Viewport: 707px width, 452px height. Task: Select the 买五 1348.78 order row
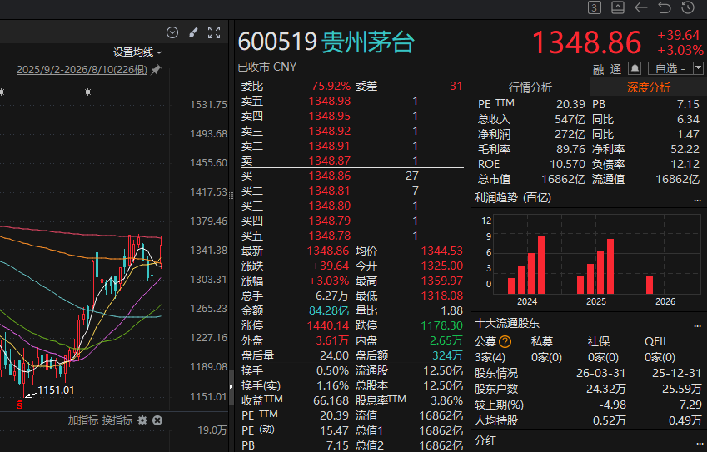coord(352,236)
